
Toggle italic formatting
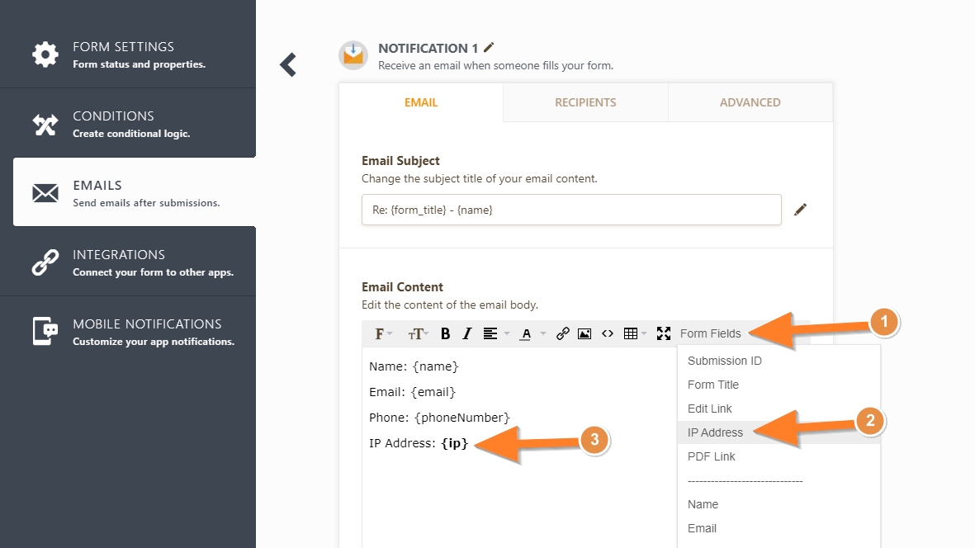click(467, 333)
